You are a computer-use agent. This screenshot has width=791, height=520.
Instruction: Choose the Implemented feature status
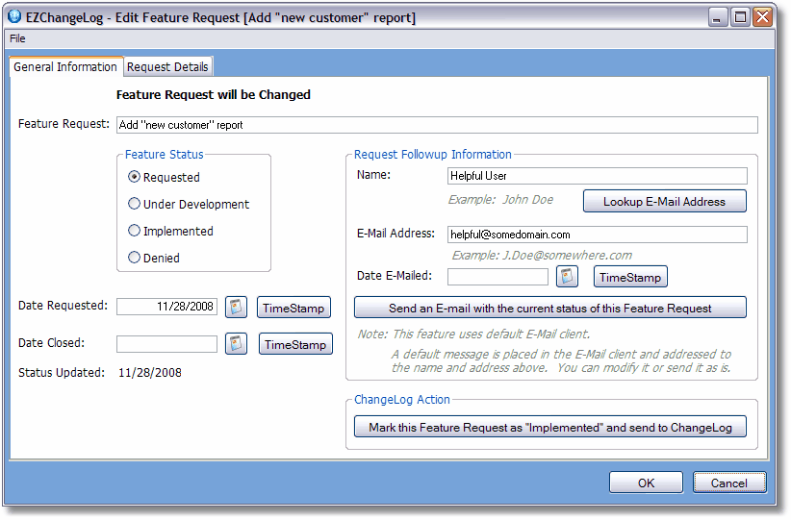pyautogui.click(x=135, y=231)
